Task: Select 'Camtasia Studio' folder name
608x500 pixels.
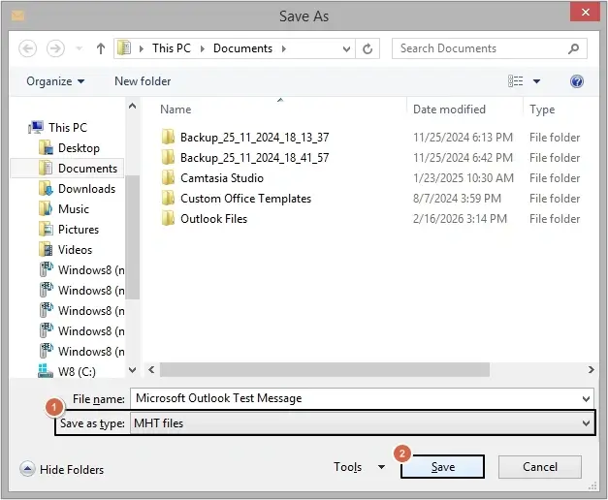Action: (222, 178)
